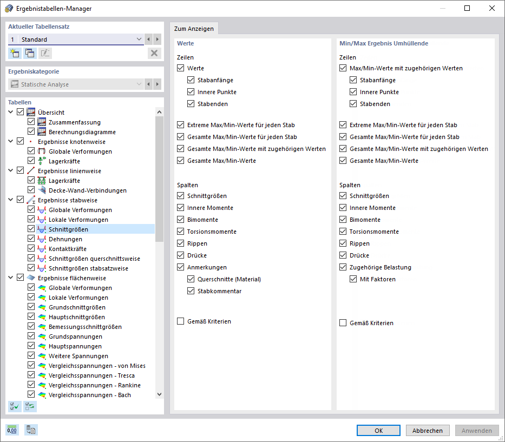Click the line-wise Lagerkräfte icon
The height and width of the screenshot is (442, 505).
[x=42, y=181]
